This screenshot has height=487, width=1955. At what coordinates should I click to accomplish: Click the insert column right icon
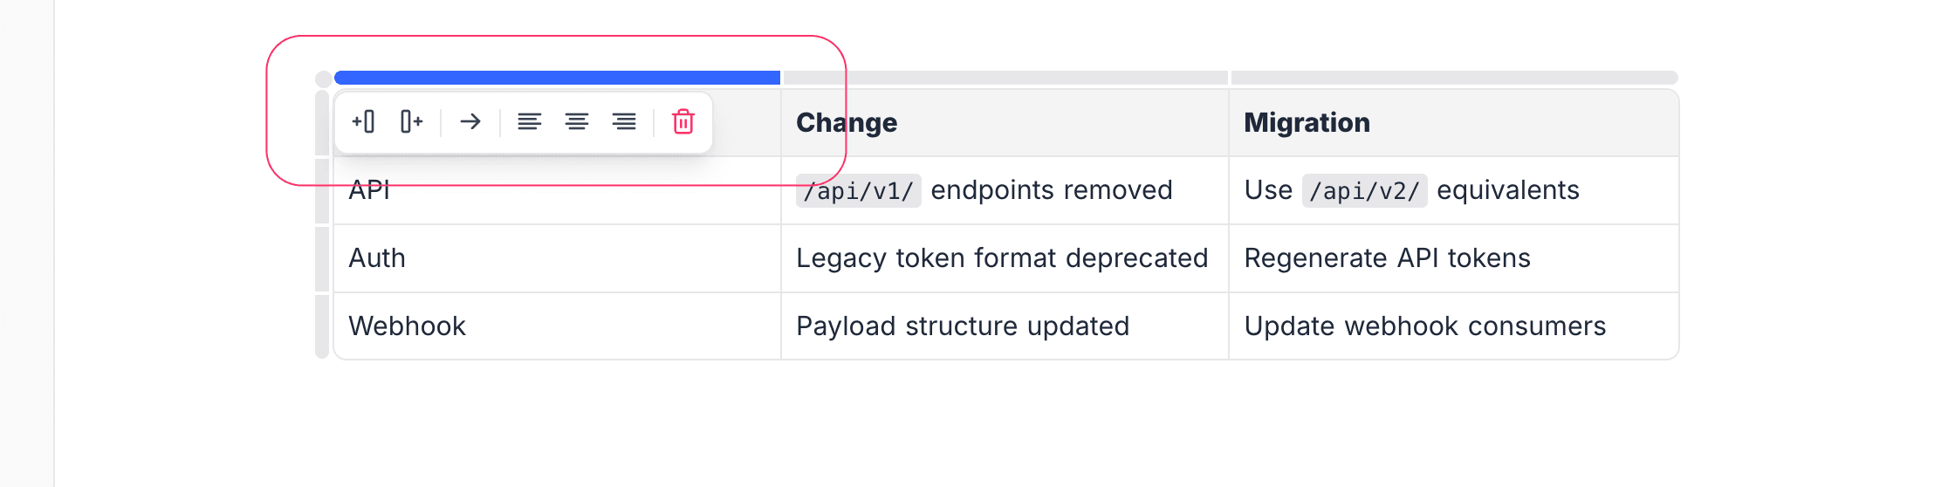(411, 121)
